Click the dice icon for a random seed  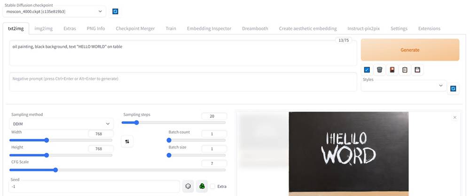(188, 187)
